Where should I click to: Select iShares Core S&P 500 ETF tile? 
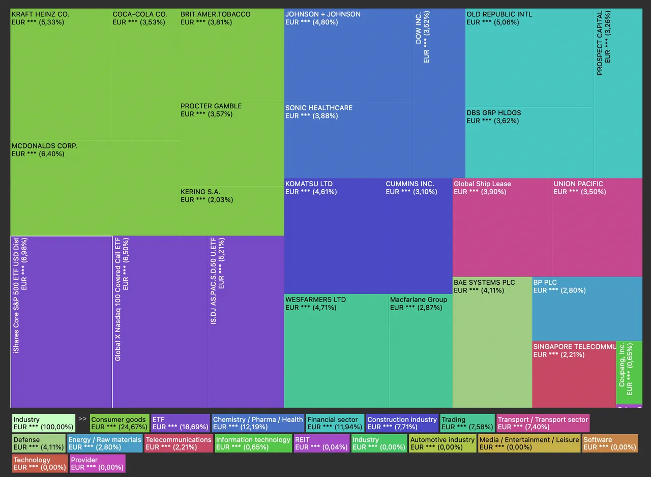tap(62, 322)
